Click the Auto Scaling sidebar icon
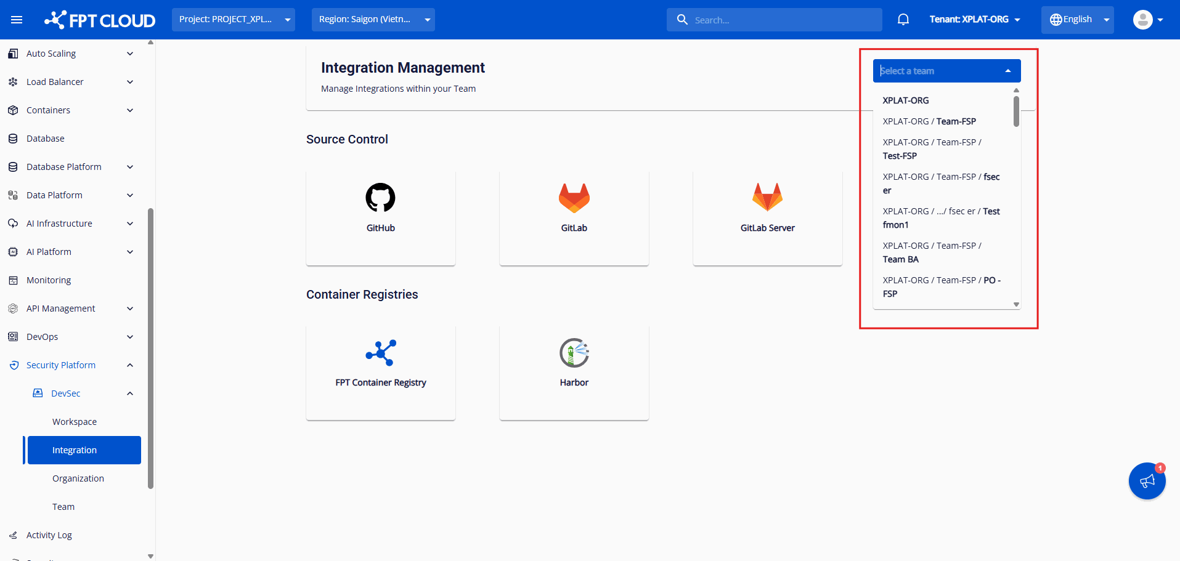Image resolution: width=1180 pixels, height=561 pixels. 13,54
